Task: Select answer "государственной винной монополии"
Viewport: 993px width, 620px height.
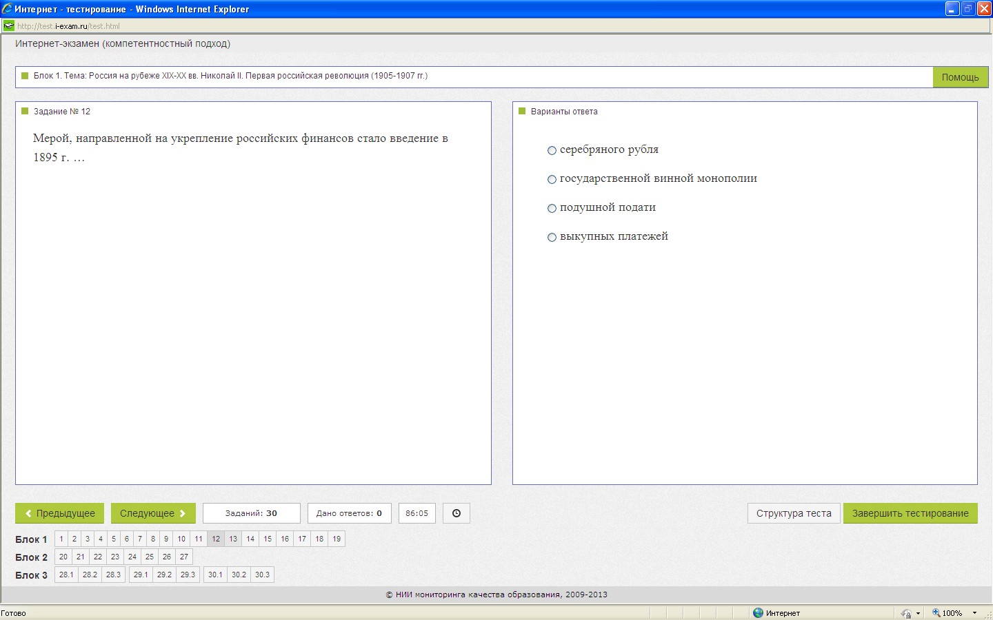Action: pyautogui.click(x=552, y=179)
